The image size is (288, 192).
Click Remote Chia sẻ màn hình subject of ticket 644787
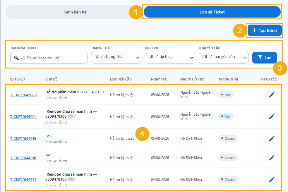coord(71,177)
